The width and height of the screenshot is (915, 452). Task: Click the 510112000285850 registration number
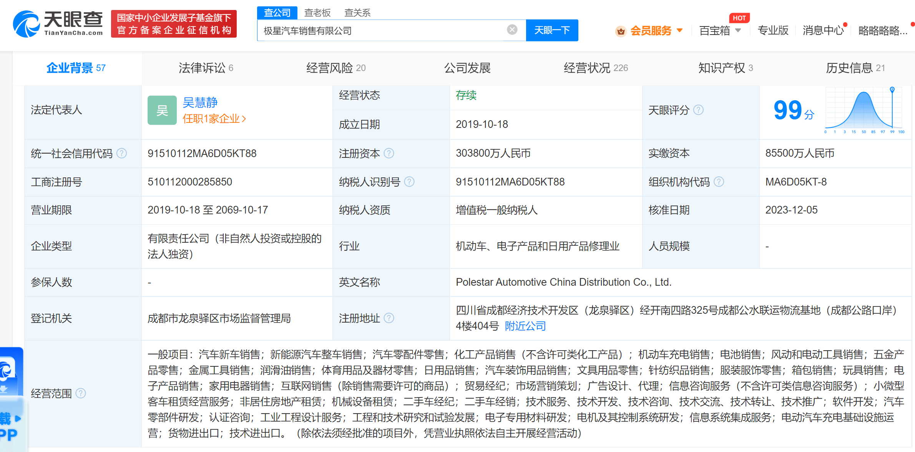click(x=190, y=182)
